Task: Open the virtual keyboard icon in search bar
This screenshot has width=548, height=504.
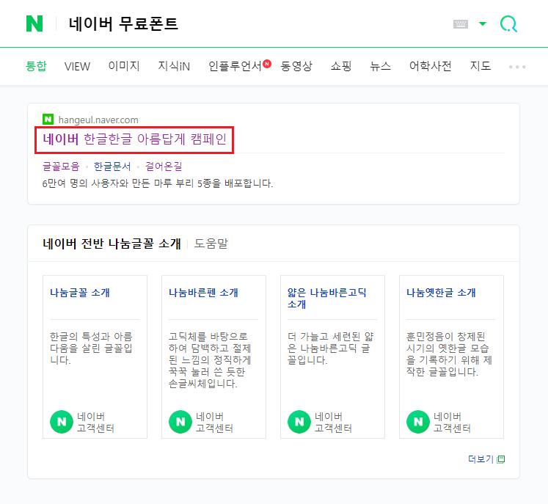Action: point(460,24)
